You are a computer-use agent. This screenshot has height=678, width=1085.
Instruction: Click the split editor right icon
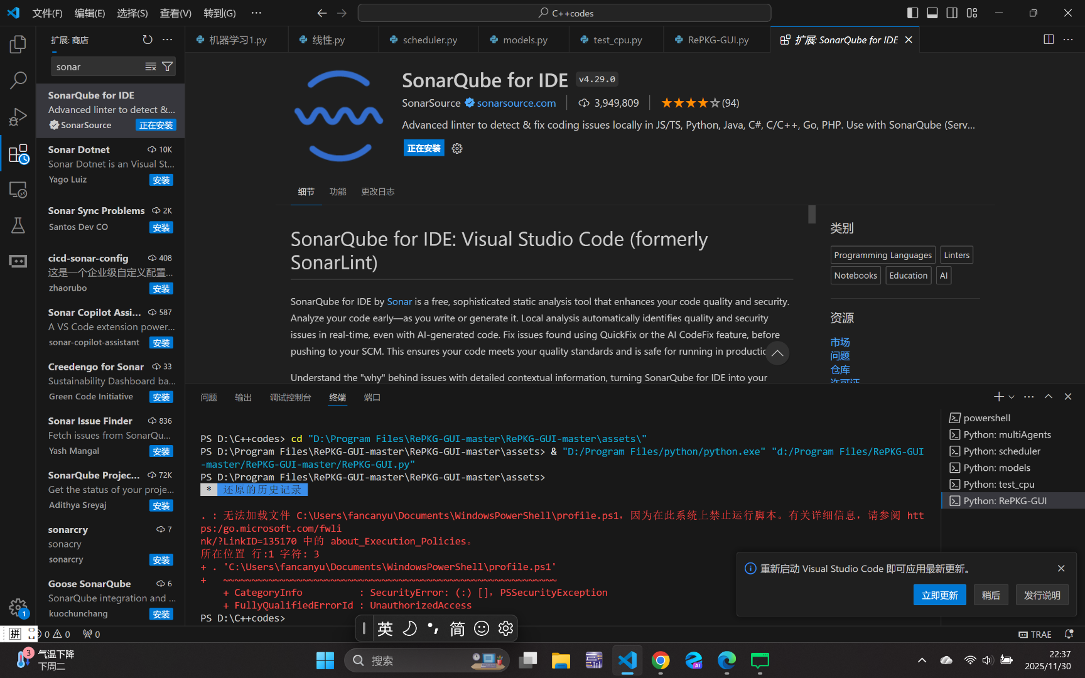[x=1049, y=40]
